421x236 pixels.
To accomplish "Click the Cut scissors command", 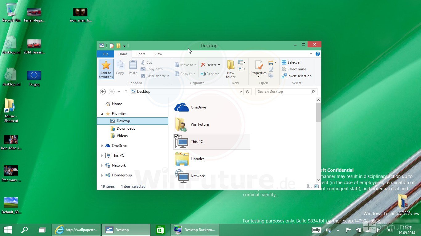I will point(146,62).
